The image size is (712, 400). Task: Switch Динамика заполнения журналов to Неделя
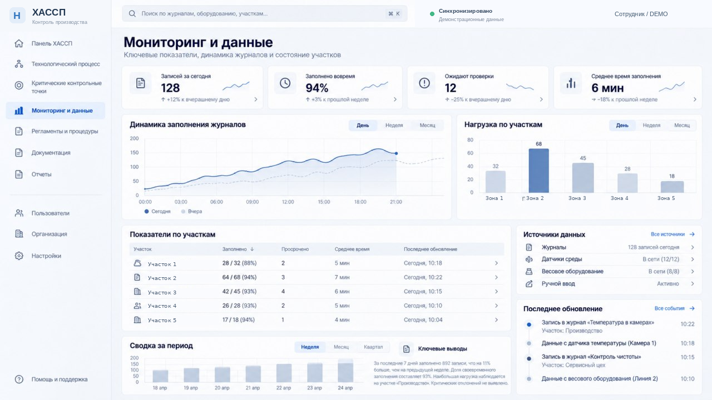[394, 126]
